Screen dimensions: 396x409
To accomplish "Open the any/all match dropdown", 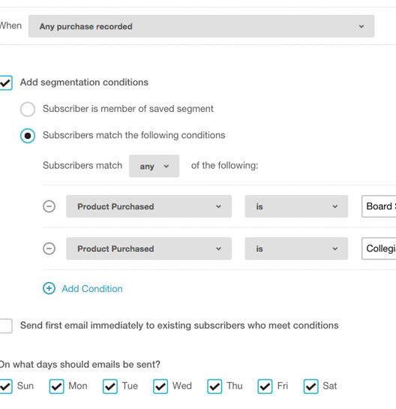I will click(154, 166).
